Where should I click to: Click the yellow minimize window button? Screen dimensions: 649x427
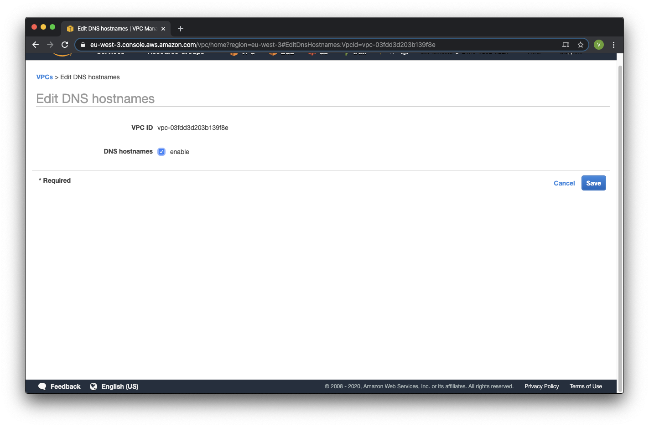tap(43, 27)
